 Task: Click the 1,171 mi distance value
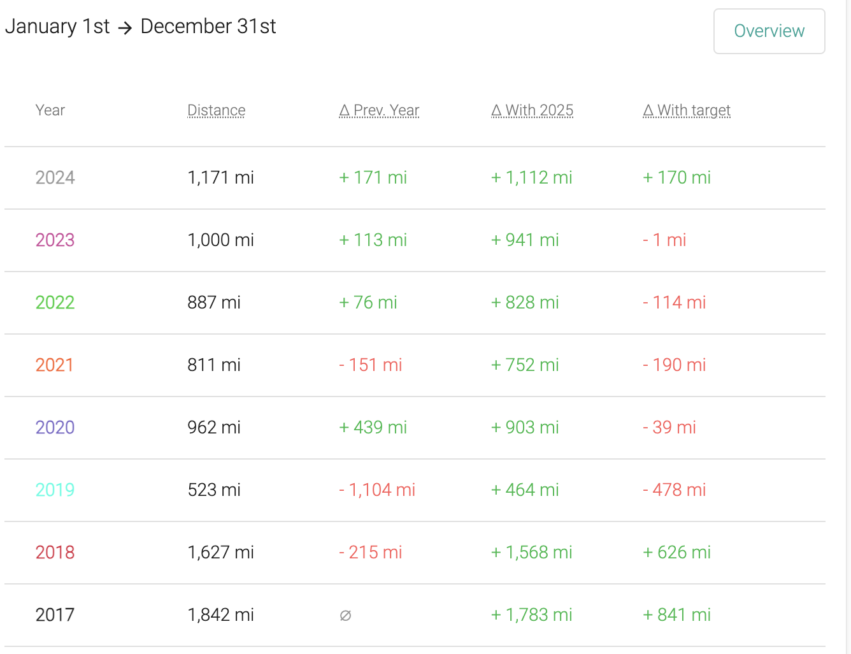pyautogui.click(x=220, y=178)
